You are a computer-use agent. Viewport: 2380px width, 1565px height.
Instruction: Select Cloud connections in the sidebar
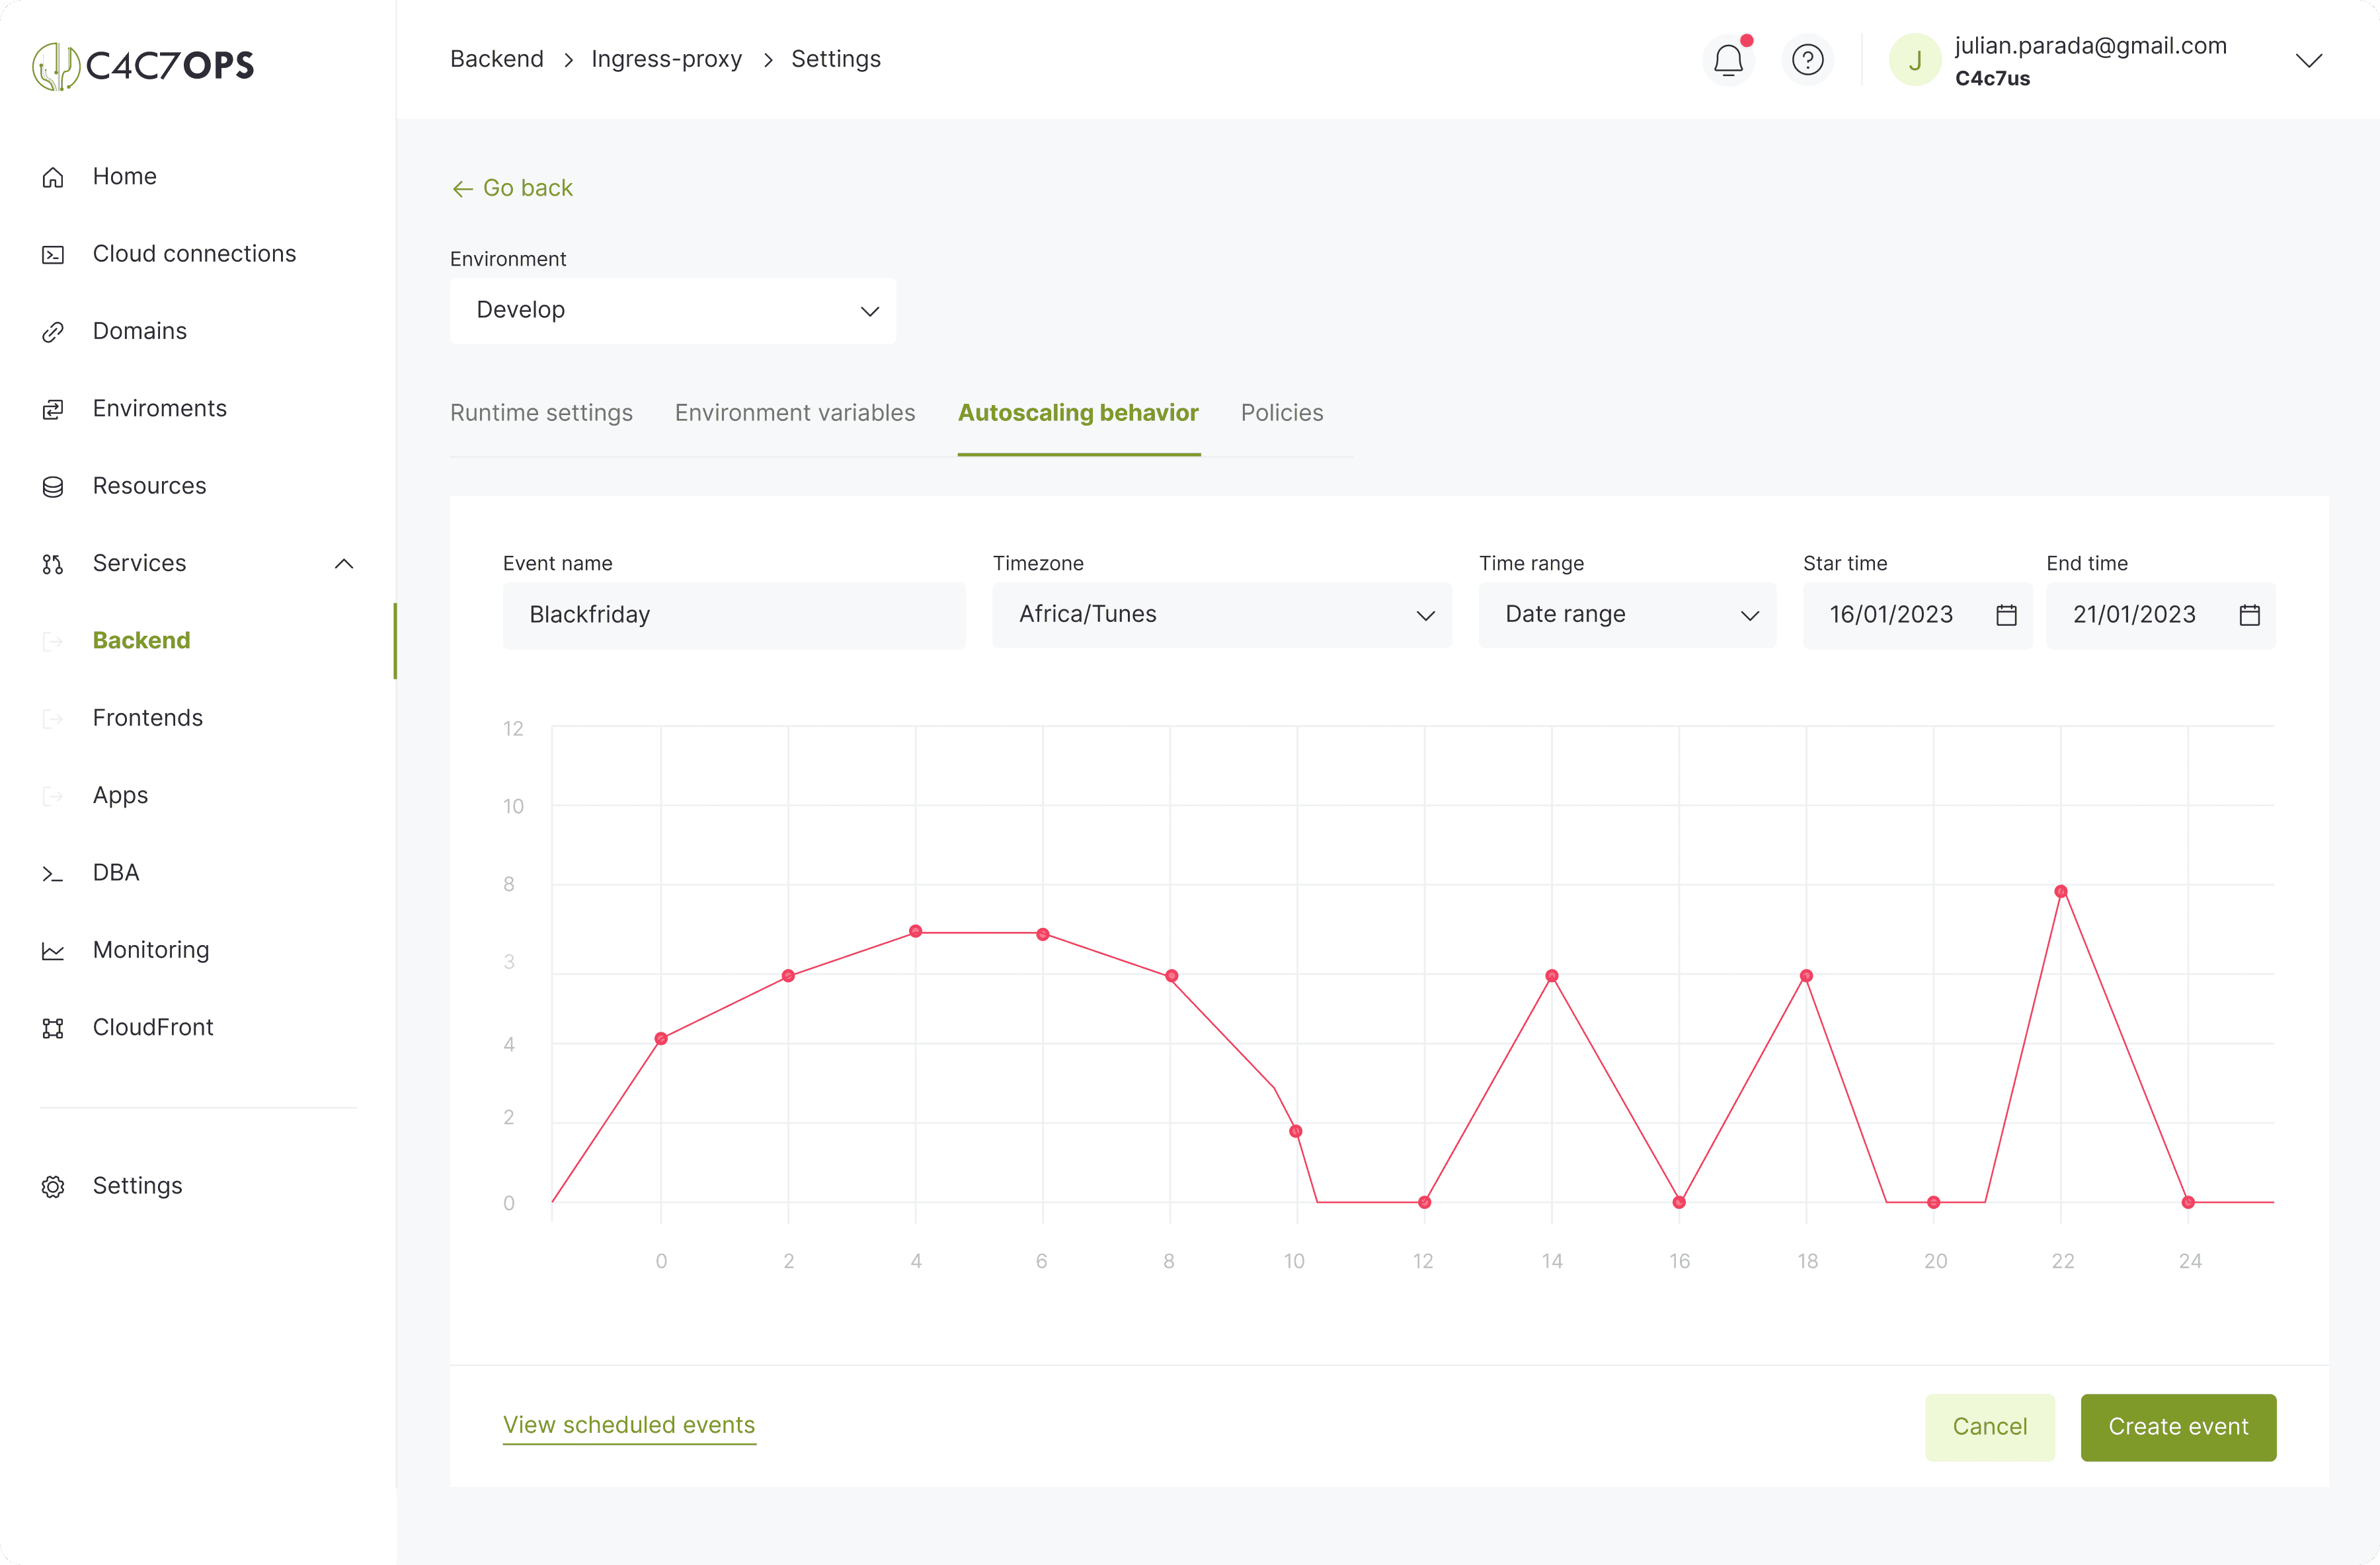(194, 254)
